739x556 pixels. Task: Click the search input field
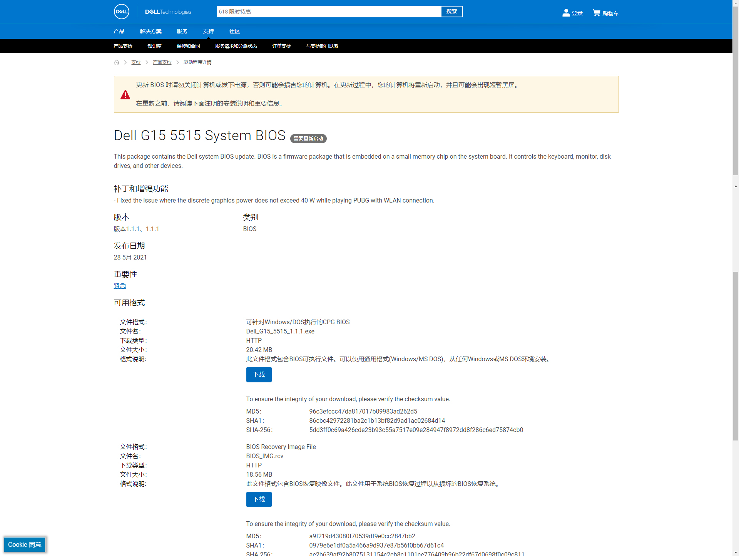click(x=328, y=12)
